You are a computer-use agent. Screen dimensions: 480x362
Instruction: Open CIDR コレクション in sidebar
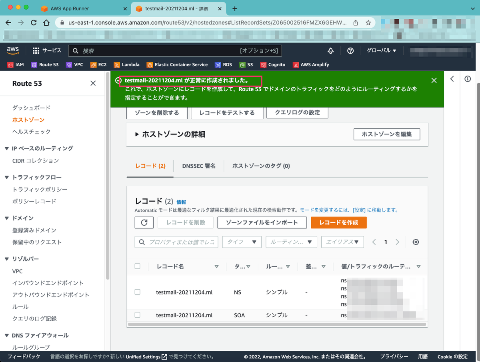36,160
